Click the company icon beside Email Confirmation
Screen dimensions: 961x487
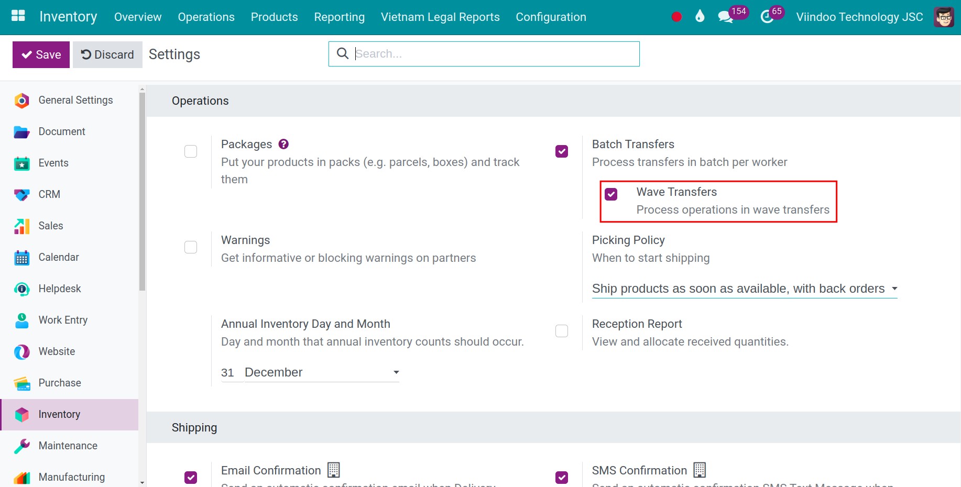tap(334, 470)
